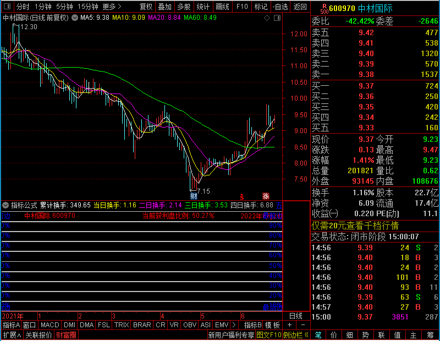Image resolution: width=440 pixels, height=341 pixels.
Task: Click the 财 marker under the chart low
Action: [194, 196]
